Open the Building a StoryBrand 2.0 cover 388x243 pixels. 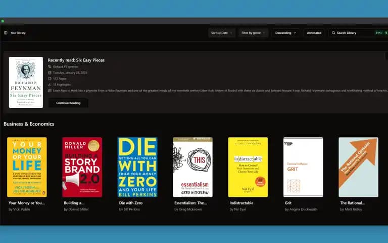pos(82,167)
